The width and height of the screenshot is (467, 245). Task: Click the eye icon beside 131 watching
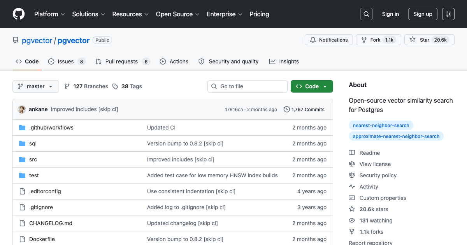[352, 220]
